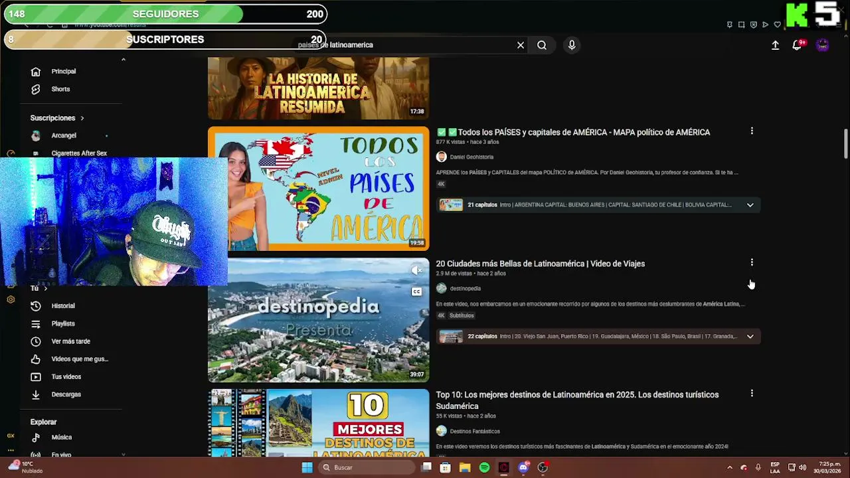Open Spotify from the taskbar
This screenshot has width=850, height=478.
484,467
